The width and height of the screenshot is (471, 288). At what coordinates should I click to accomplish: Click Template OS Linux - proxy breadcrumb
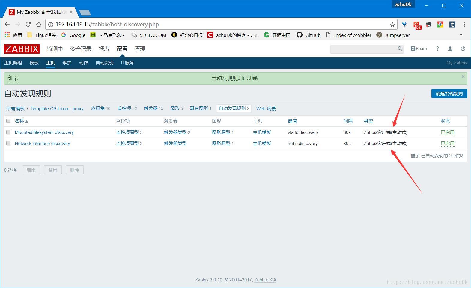pos(57,108)
